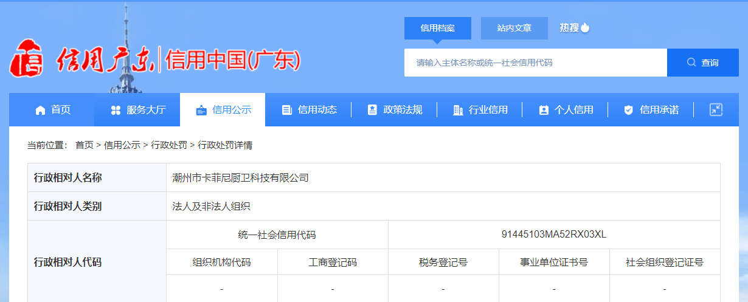Open the 个人信用 navigation item
748x302 pixels.
[x=565, y=110]
